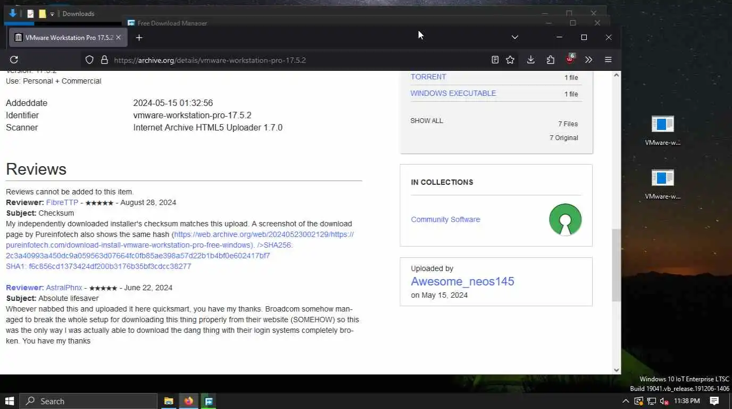The height and width of the screenshot is (409, 732).
Task: Minimize the Firefox window
Action: click(559, 37)
